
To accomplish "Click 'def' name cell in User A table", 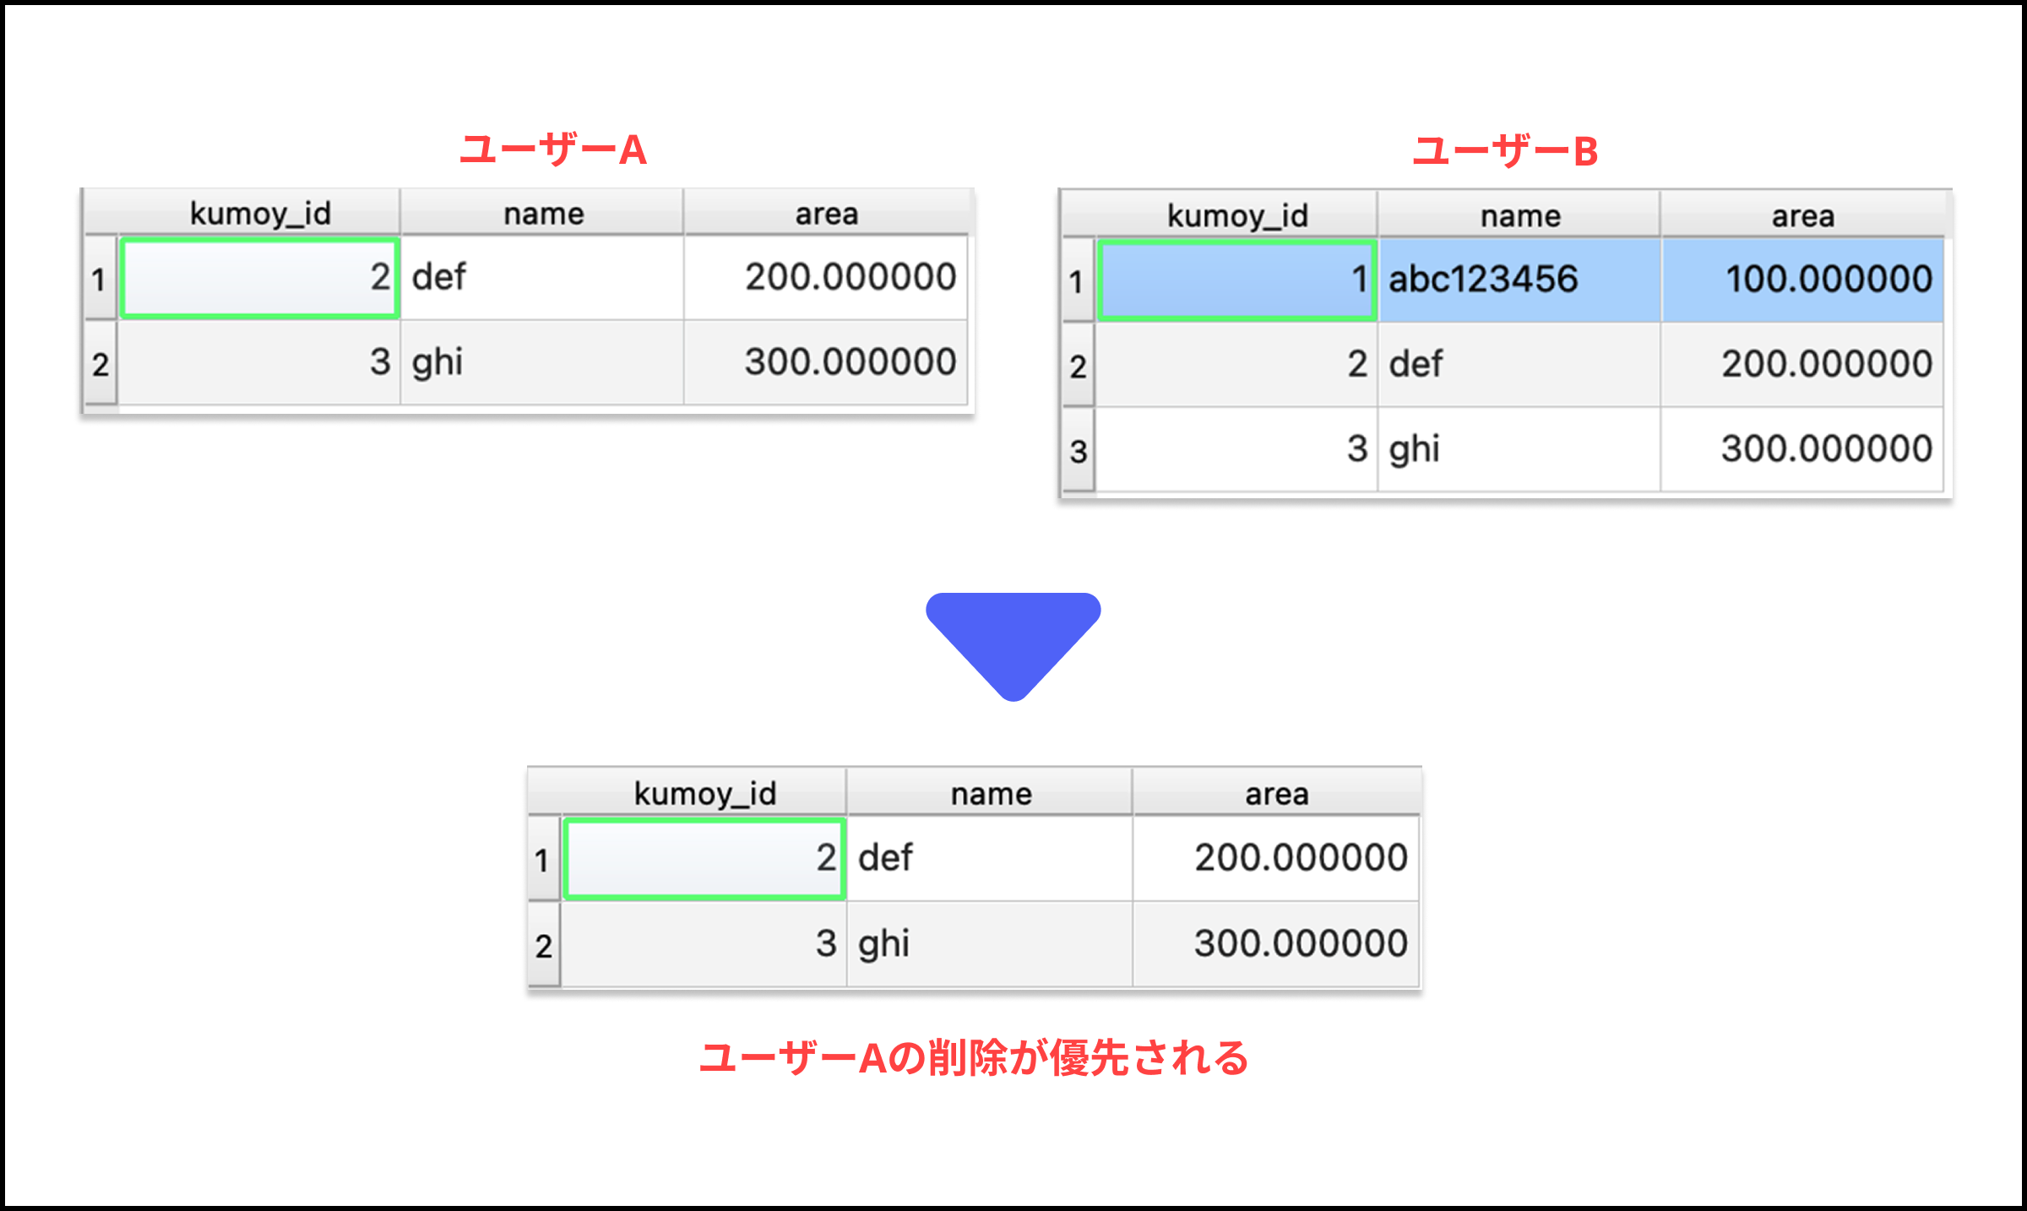I will [542, 278].
